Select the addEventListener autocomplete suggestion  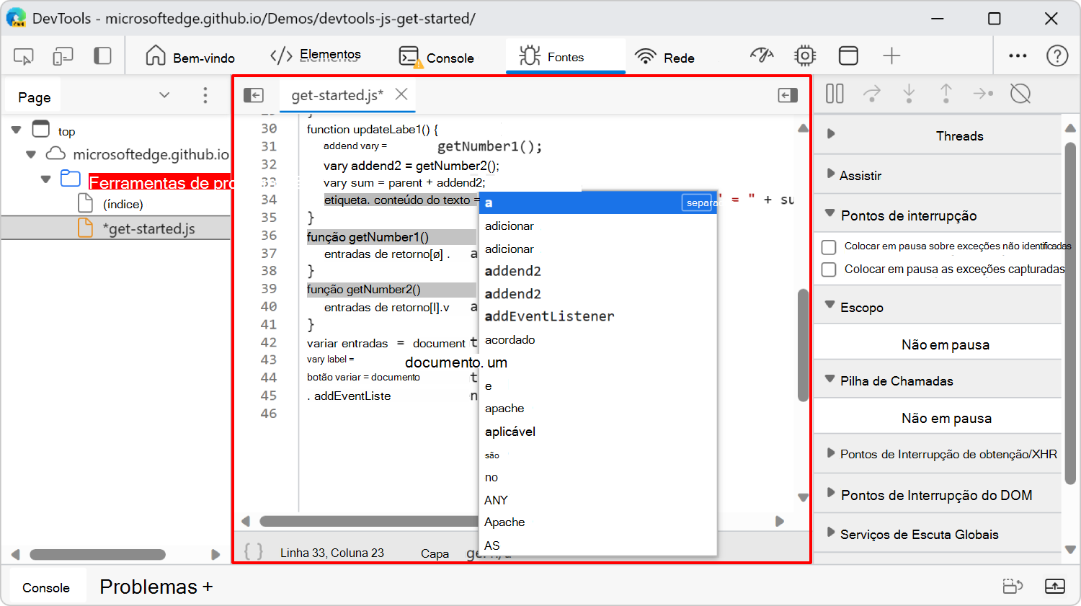click(551, 316)
